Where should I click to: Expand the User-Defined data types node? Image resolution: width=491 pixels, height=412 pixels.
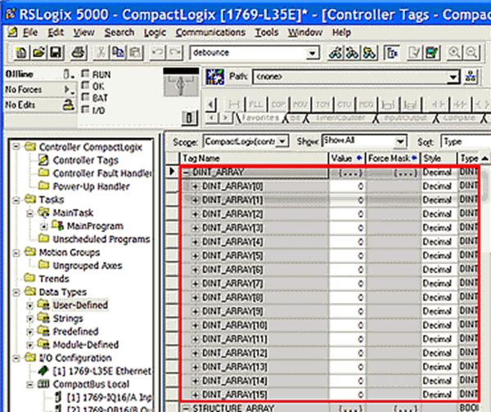pos(30,306)
